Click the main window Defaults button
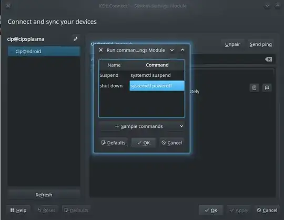The width and height of the screenshot is (284, 220). click(76, 211)
